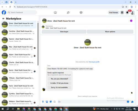The width and height of the screenshot is (138, 111).
Task: Open Cynthia conversation
Action: tap(19, 95)
